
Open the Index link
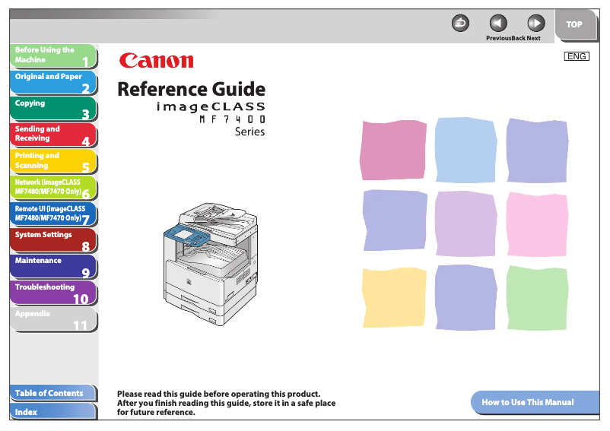pos(52,412)
